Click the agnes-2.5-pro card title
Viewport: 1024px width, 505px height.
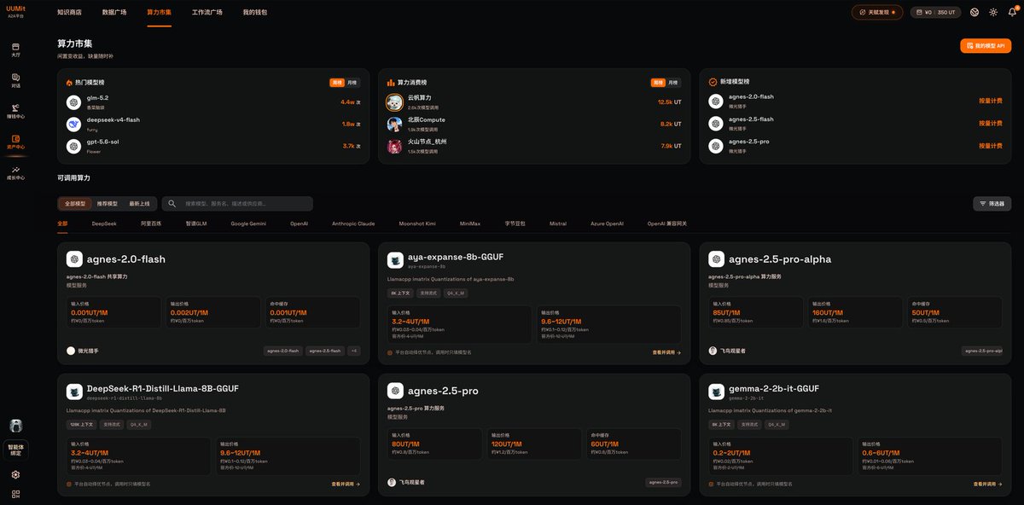point(443,391)
